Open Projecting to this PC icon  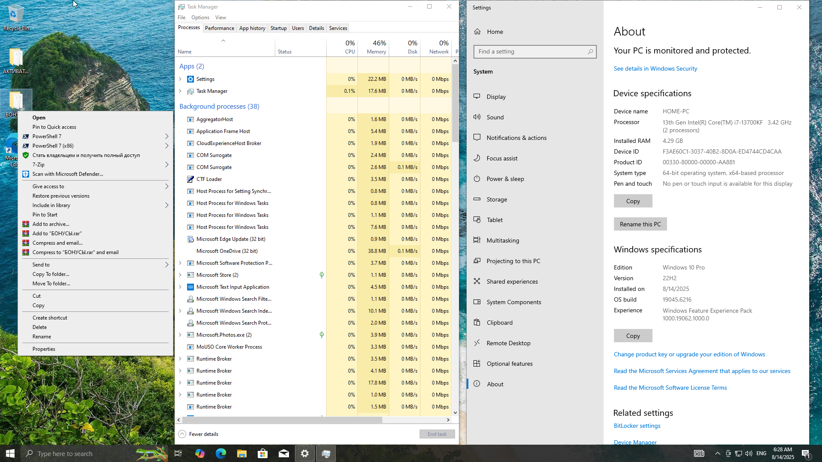[x=477, y=261]
